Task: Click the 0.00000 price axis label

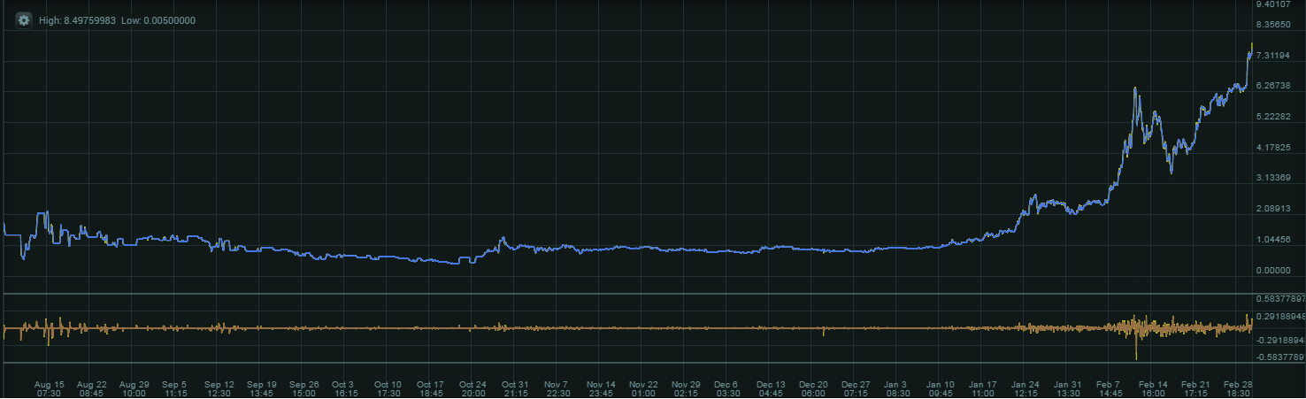Action: tap(1274, 270)
